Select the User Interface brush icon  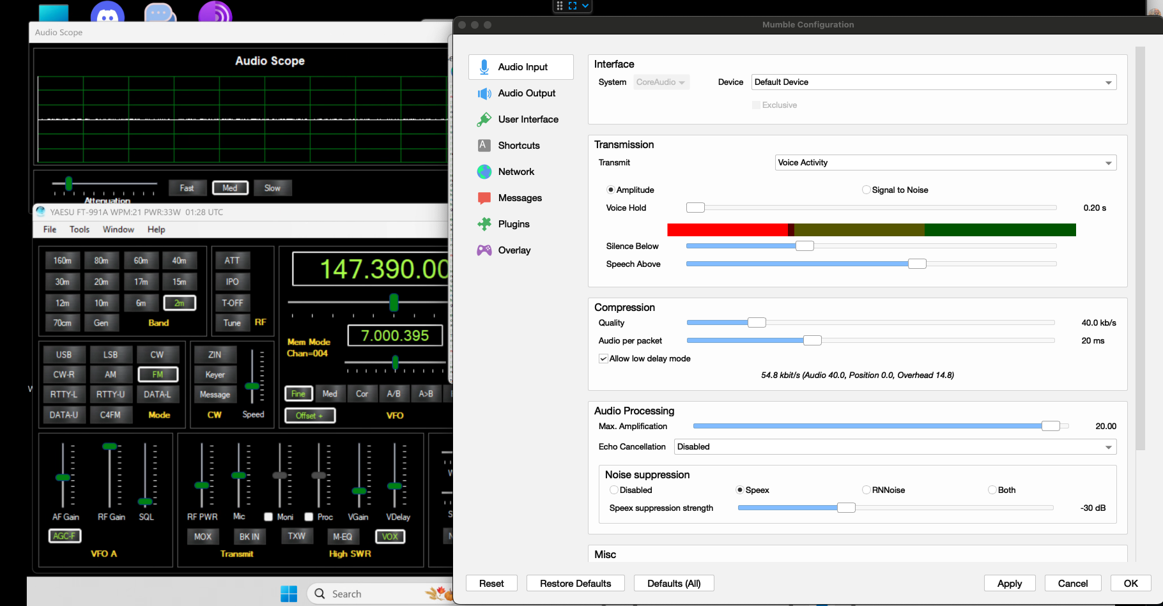click(484, 119)
